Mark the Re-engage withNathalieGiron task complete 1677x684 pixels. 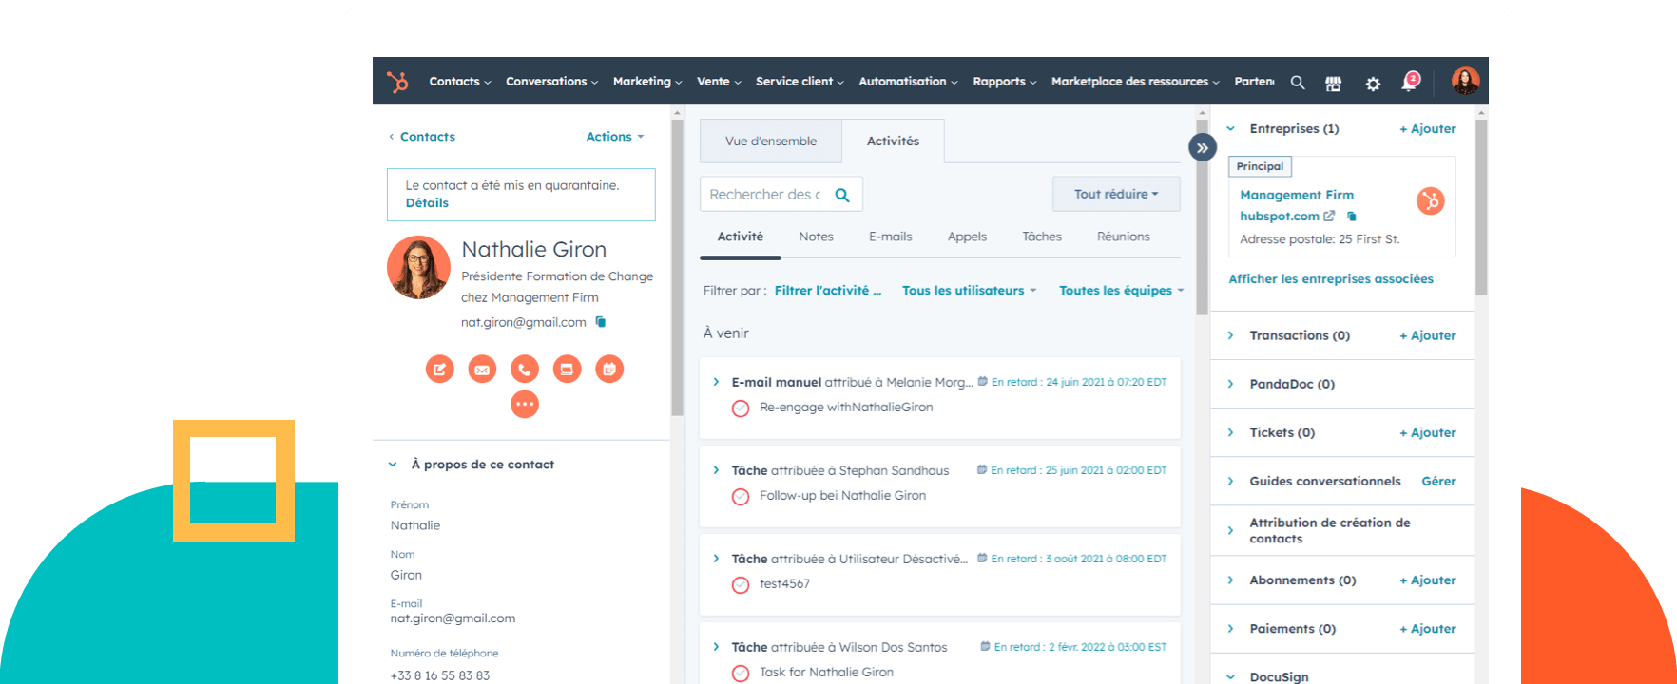tap(741, 408)
